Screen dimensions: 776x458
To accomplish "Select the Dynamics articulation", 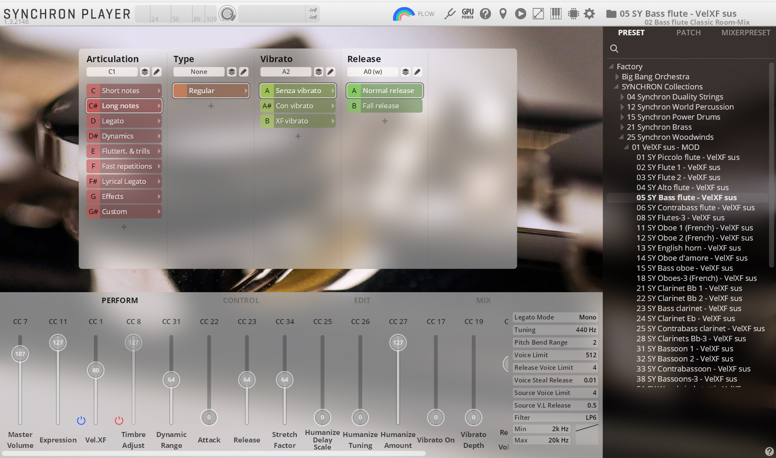I will pos(124,136).
